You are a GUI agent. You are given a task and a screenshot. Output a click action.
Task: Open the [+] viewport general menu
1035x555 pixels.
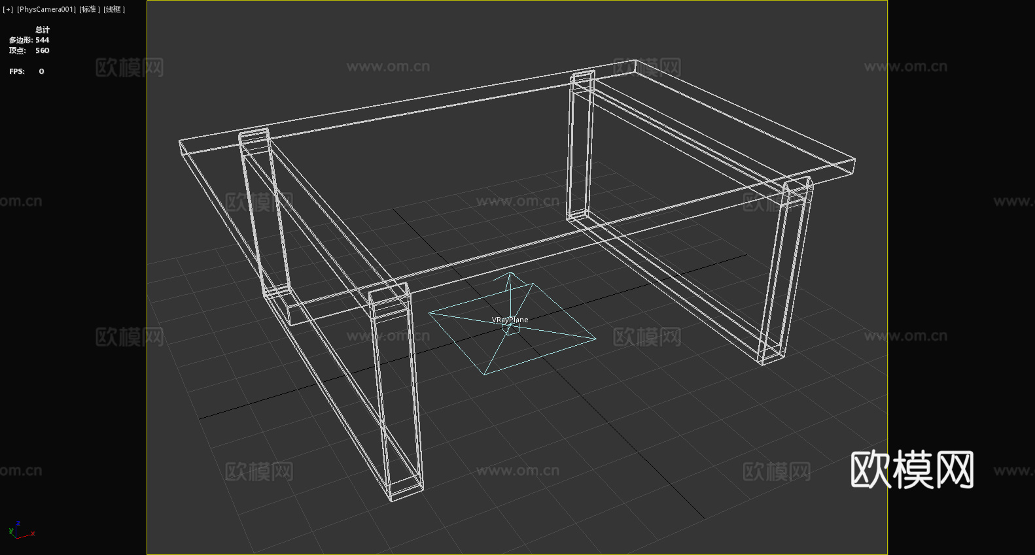coord(8,9)
